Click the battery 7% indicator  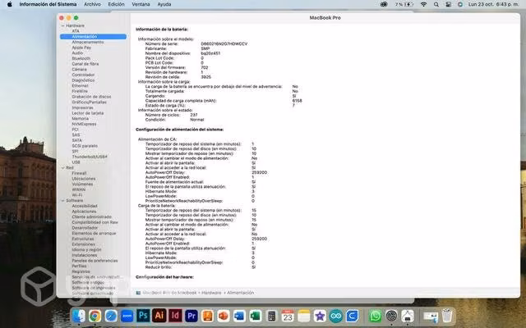click(404, 4)
